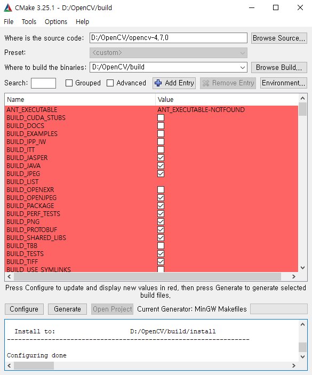Expand the build binaries path dropdown
The width and height of the screenshot is (312, 375).
[243, 67]
